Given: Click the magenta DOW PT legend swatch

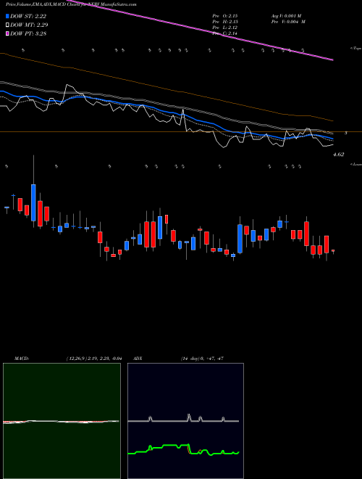Looking at the screenshot, I should [x=8, y=33].
